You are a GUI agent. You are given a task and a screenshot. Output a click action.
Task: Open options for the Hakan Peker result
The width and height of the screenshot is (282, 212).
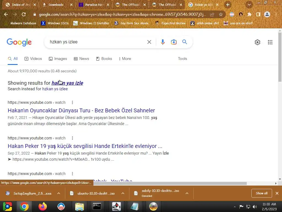point(72,138)
